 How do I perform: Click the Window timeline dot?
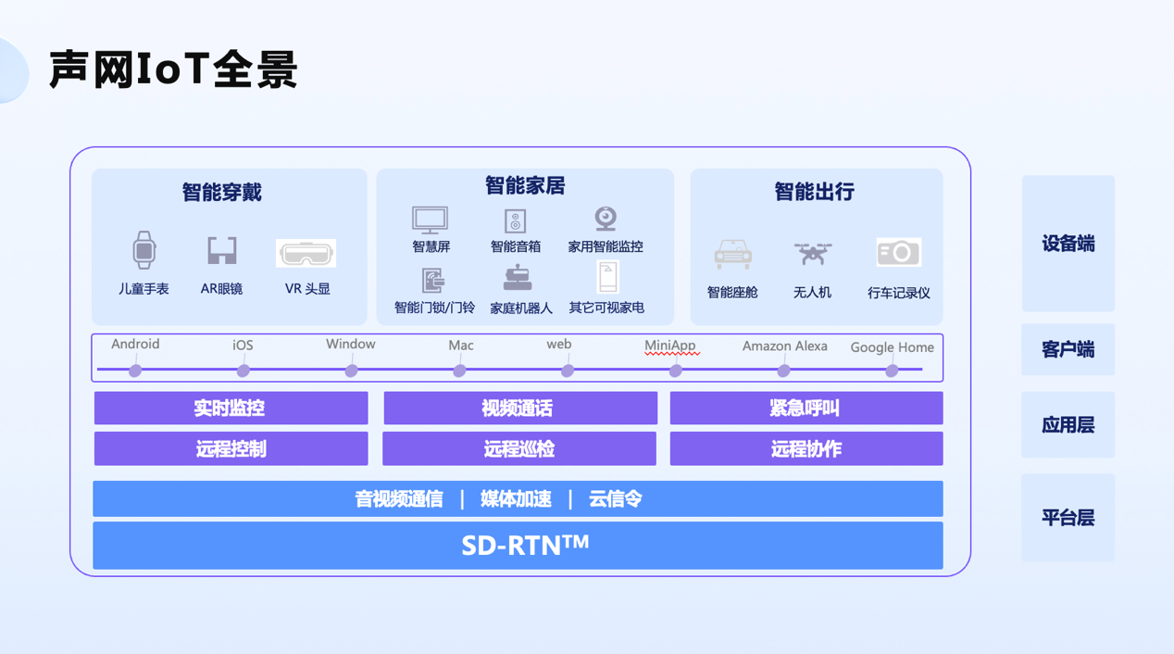pyautogui.click(x=351, y=371)
